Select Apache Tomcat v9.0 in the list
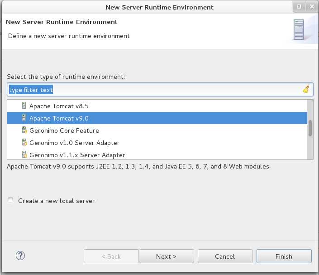Viewport: 319px width, 275px height. 157,118
